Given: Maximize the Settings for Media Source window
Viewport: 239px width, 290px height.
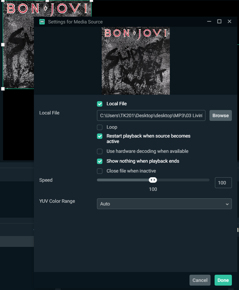Looking at the screenshot, I should tap(219, 21).
